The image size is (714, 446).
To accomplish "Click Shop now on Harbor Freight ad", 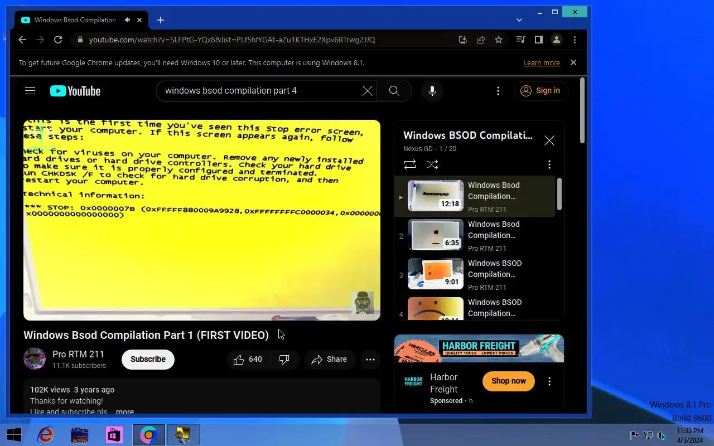I will 508,381.
